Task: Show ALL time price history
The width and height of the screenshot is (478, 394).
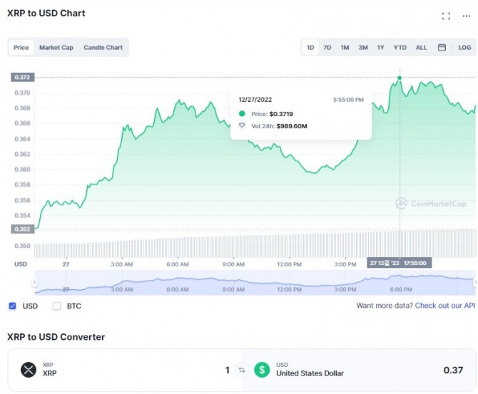Action: tap(422, 48)
